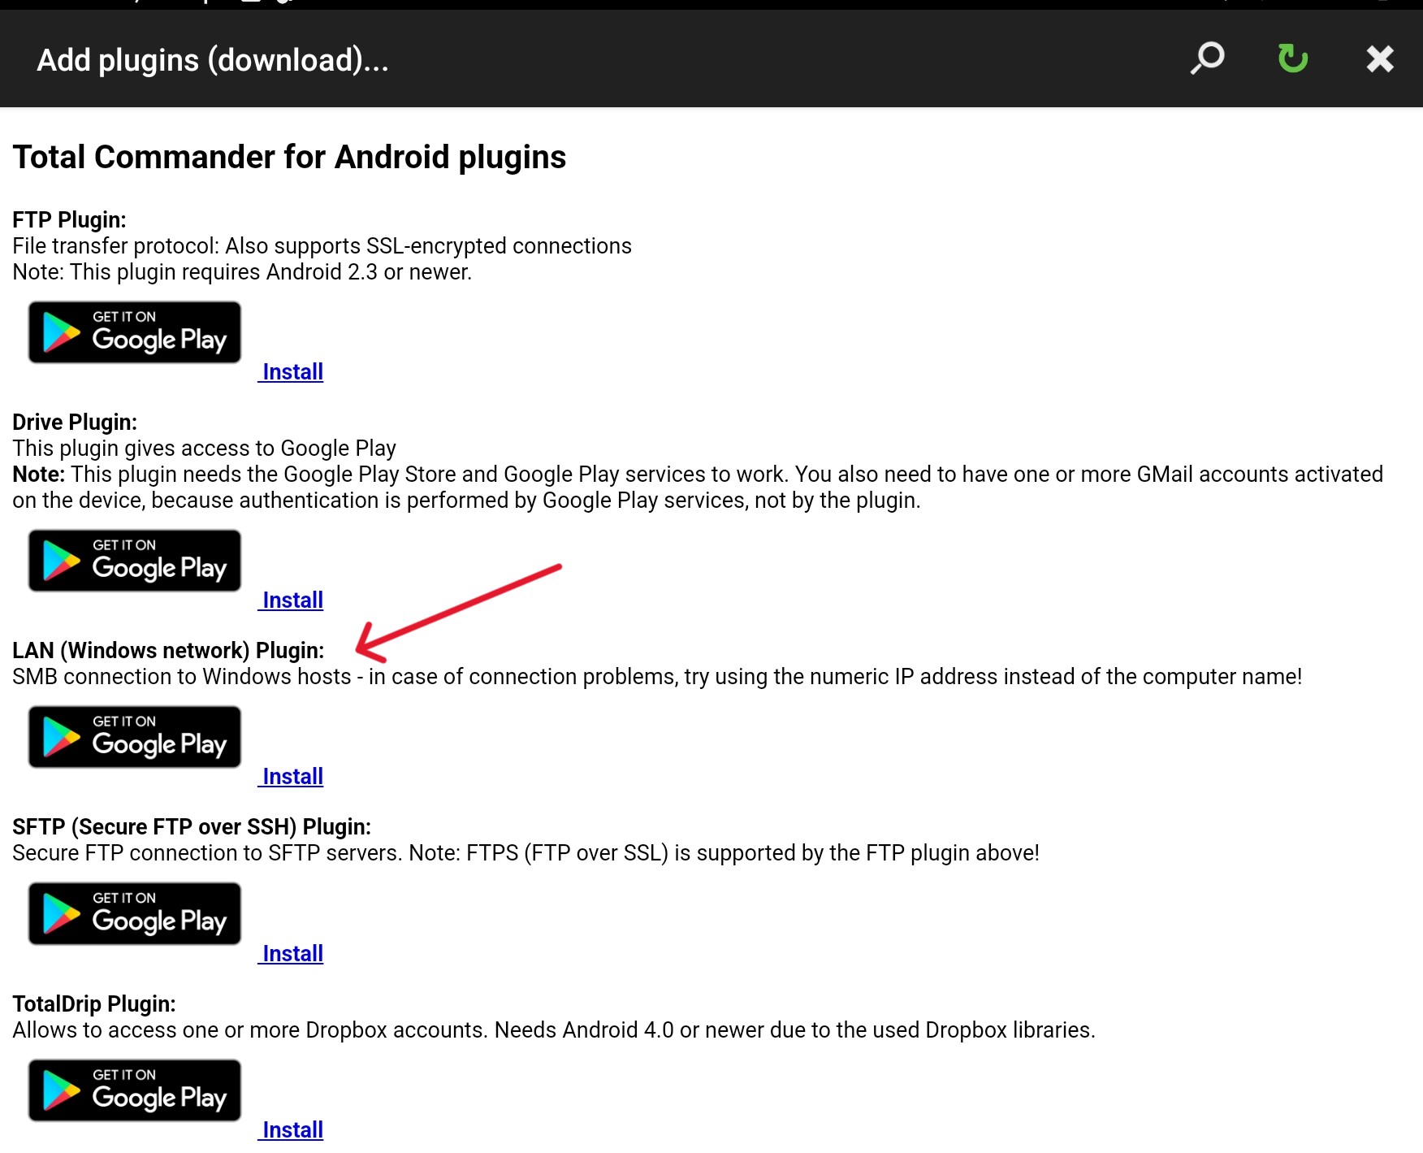The width and height of the screenshot is (1423, 1153).
Task: Open Google Play badge for FTP Plugin
Action: pyautogui.click(x=135, y=332)
